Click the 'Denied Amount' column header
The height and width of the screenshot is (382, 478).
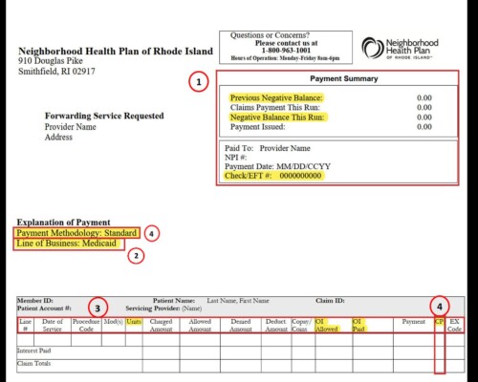(241, 326)
